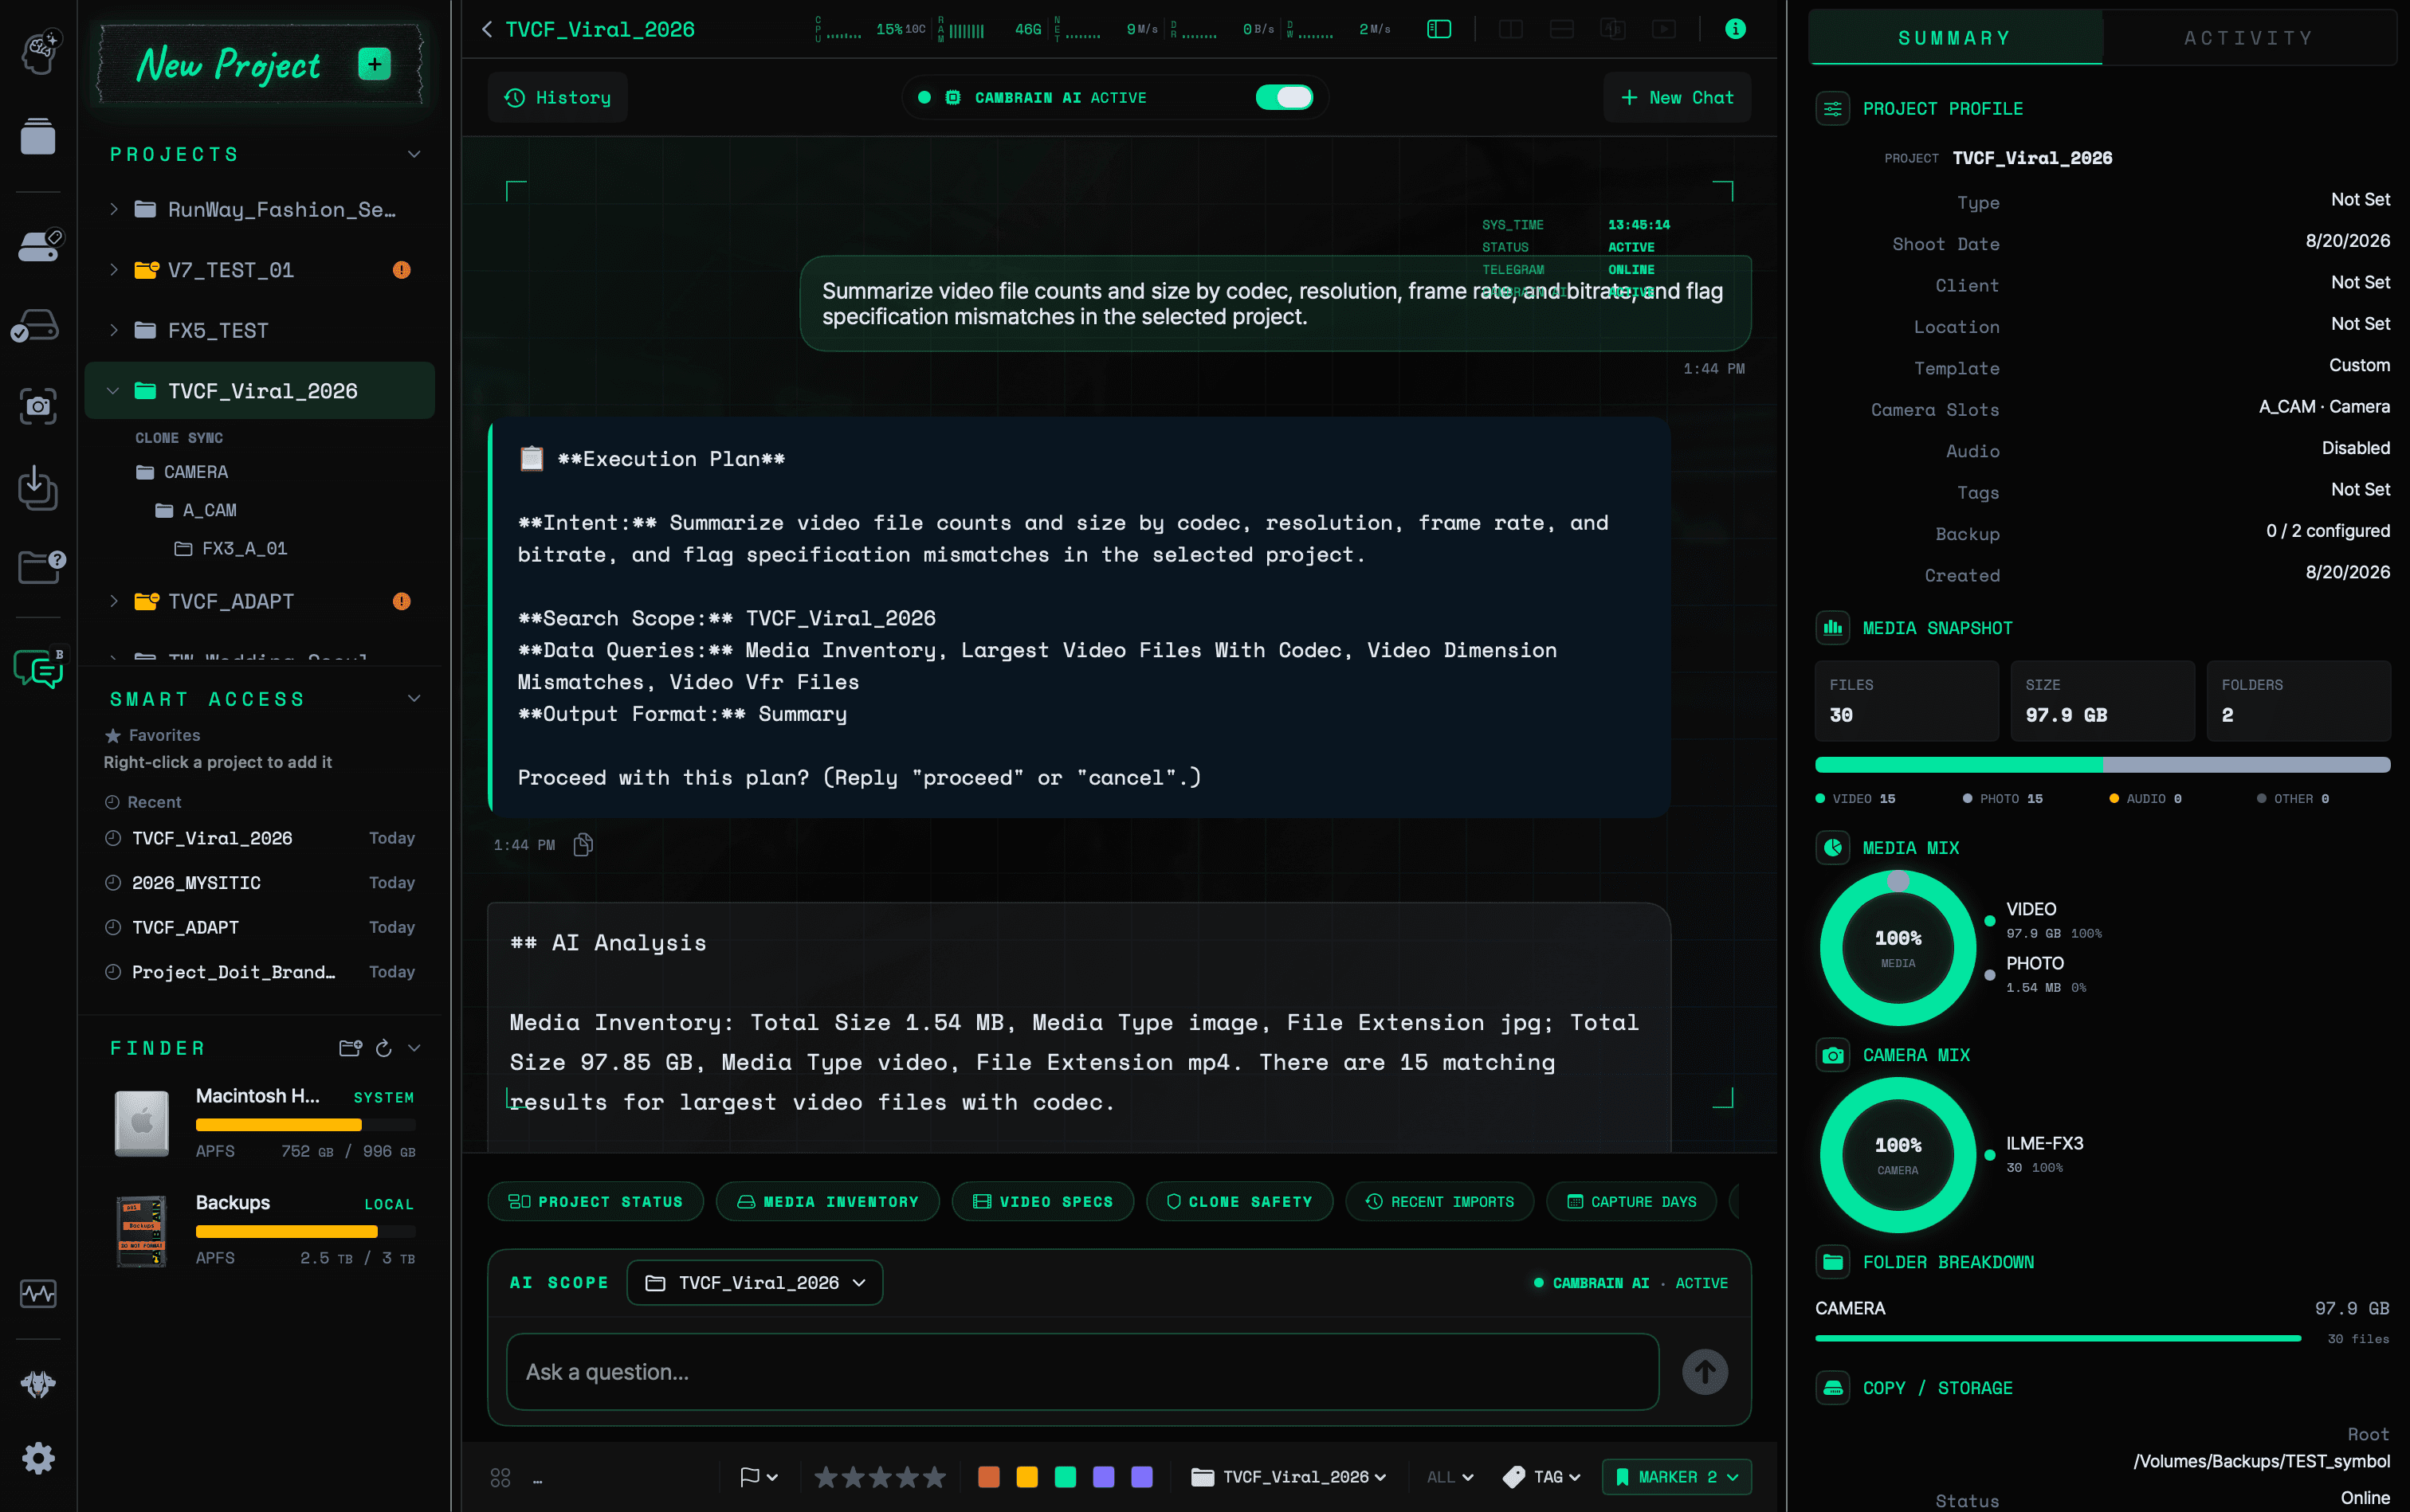Collapse the TVCF_Viral_2026 project tree
This screenshot has height=1512, width=2410.
[x=113, y=391]
